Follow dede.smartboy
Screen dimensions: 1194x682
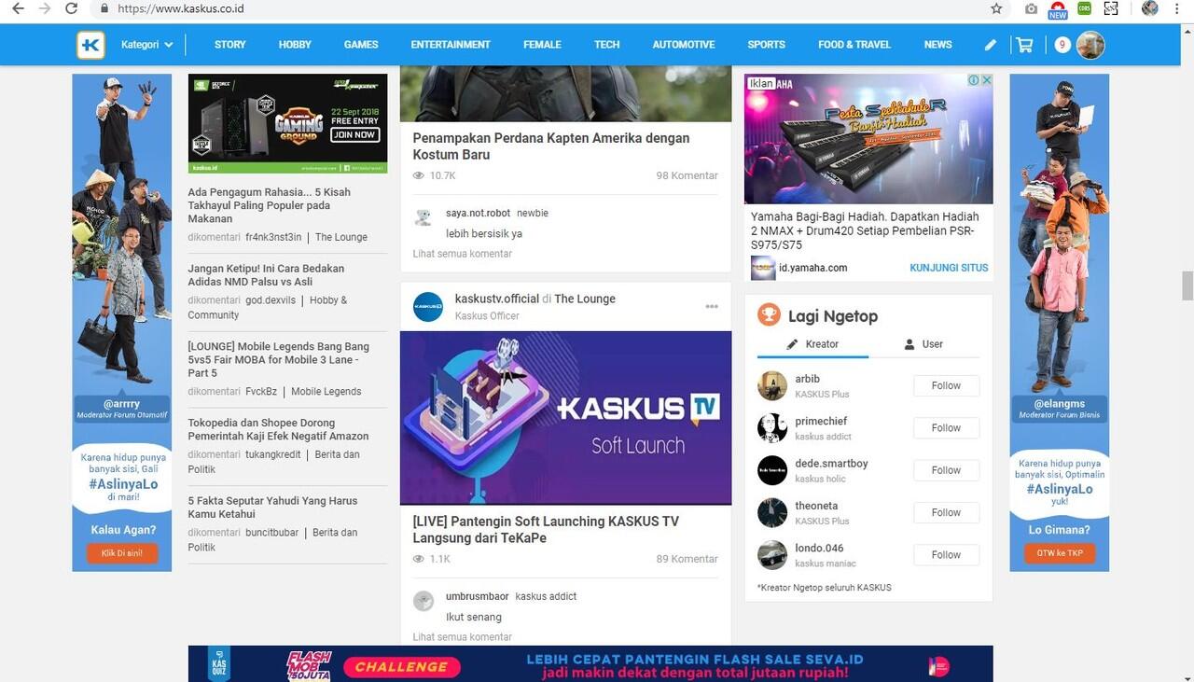click(x=946, y=470)
